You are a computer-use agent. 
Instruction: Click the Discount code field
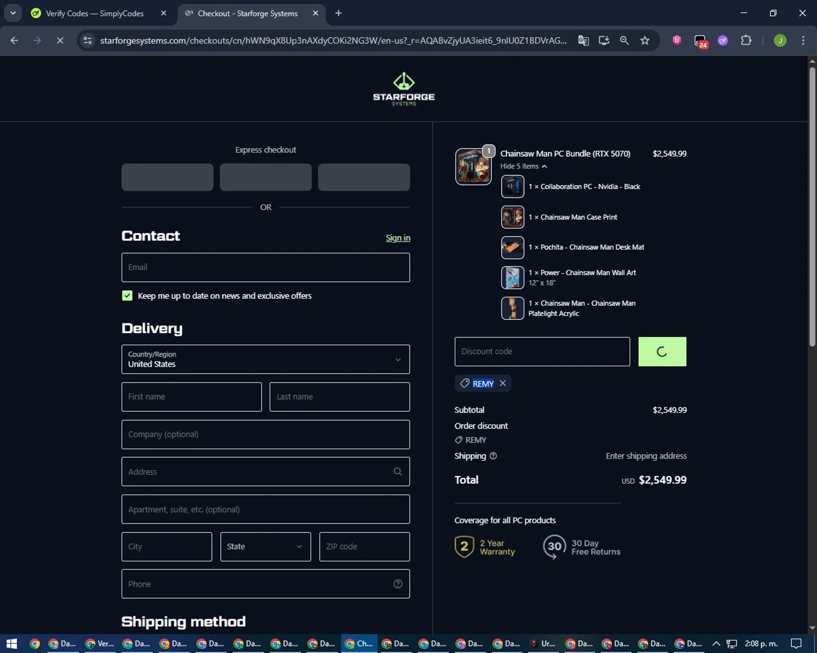542,352
